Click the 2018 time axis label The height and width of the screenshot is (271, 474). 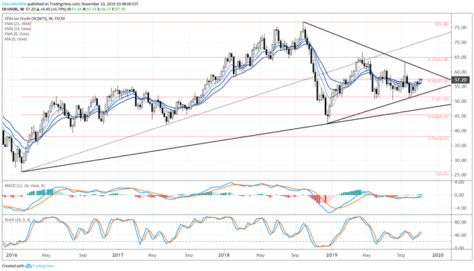pyautogui.click(x=224, y=255)
